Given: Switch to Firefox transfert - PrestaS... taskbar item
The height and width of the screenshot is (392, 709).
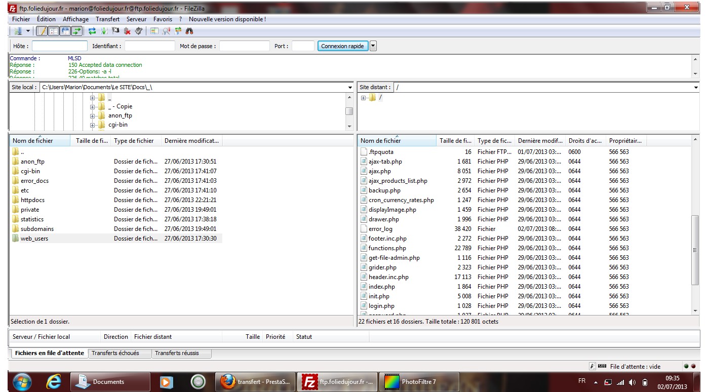Looking at the screenshot, I should pos(255,382).
